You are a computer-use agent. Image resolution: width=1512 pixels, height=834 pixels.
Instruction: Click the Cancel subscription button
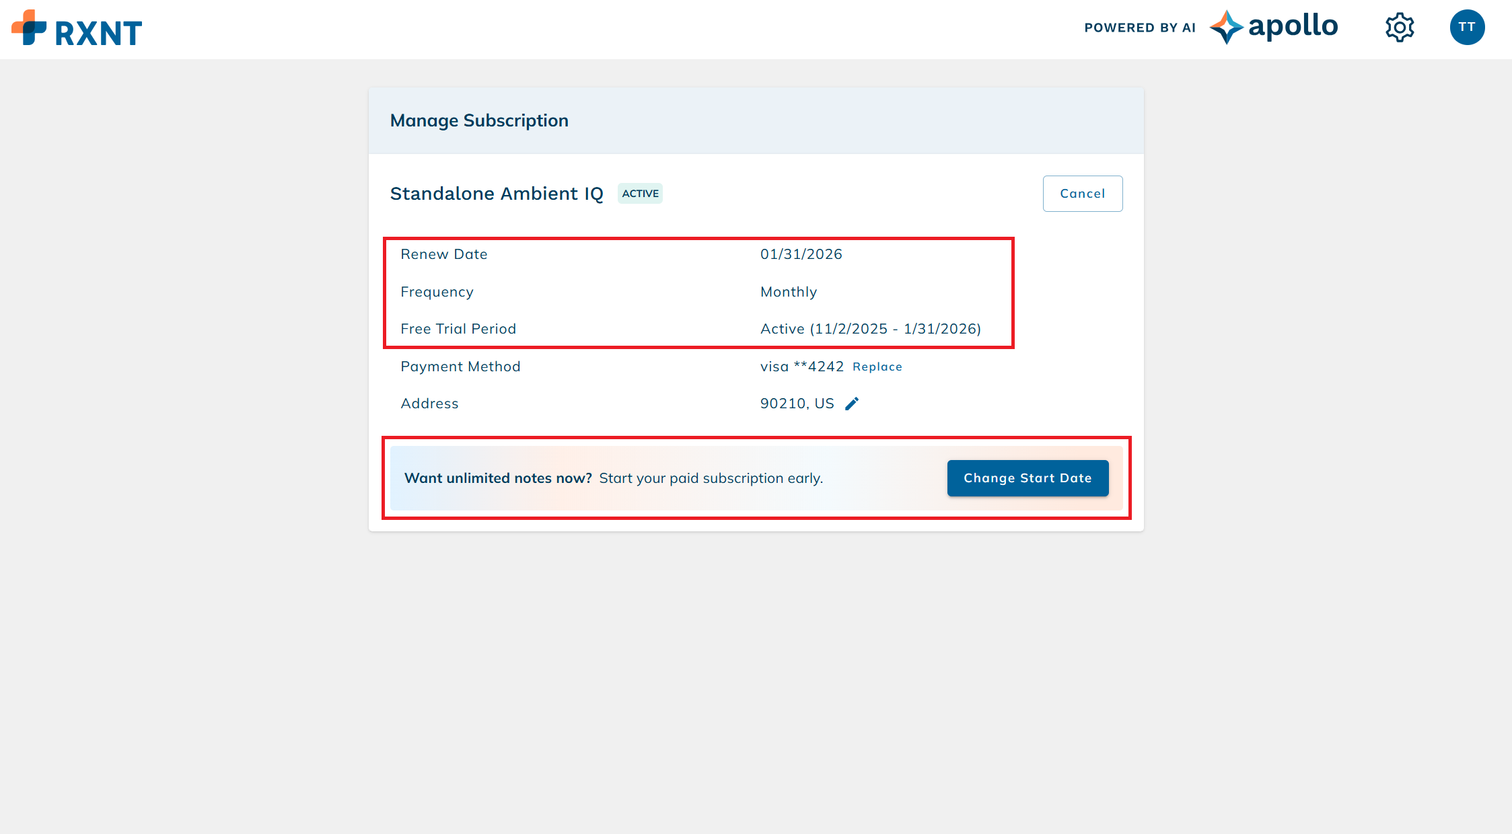(1082, 194)
